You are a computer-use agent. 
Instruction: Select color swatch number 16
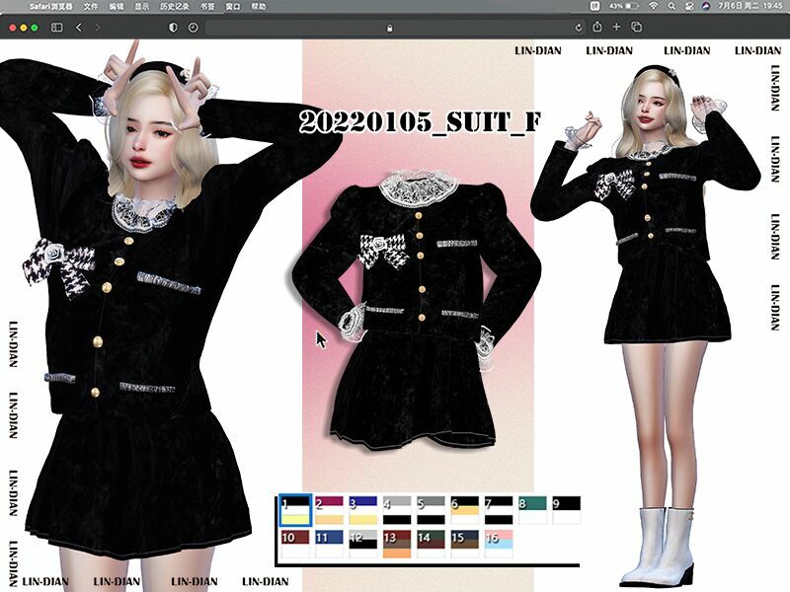(499, 544)
